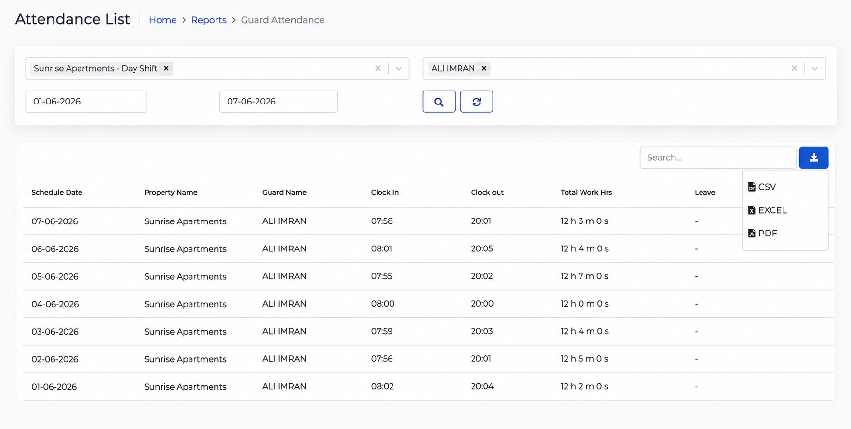Remove the ALI IMRAN tag

coord(484,68)
